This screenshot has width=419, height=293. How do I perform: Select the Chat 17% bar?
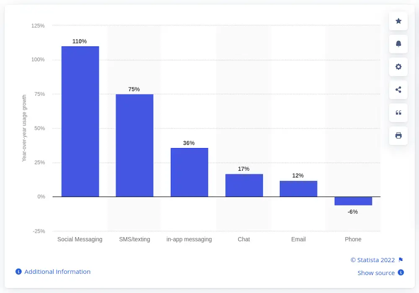tap(244, 185)
